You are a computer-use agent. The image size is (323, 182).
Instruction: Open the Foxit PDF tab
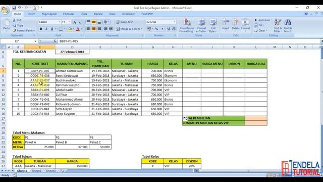tap(147, 14)
